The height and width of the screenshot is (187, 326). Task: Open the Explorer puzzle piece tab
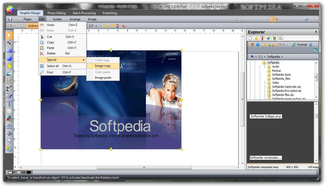[x=256, y=38]
